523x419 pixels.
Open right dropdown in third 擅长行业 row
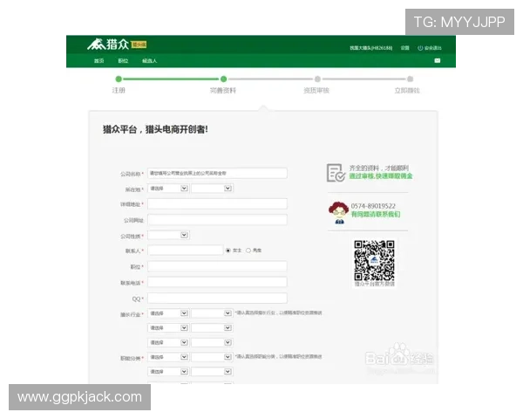tap(212, 342)
